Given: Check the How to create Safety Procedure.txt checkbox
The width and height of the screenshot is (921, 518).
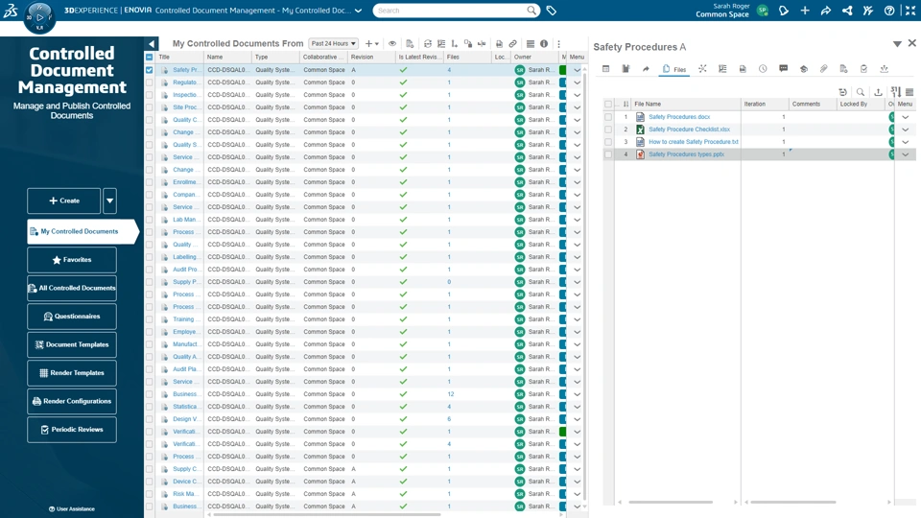Looking at the screenshot, I should point(608,142).
